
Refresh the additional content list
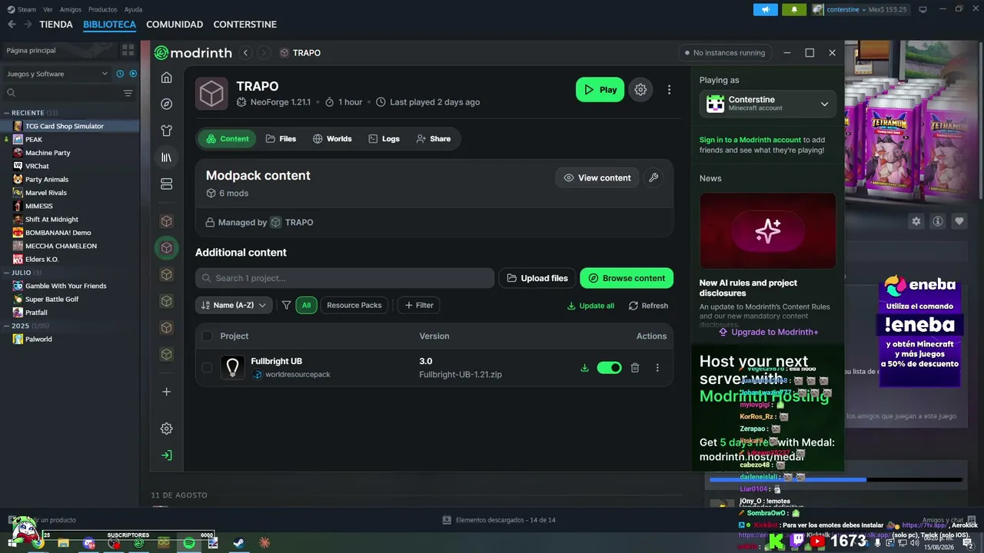648,306
